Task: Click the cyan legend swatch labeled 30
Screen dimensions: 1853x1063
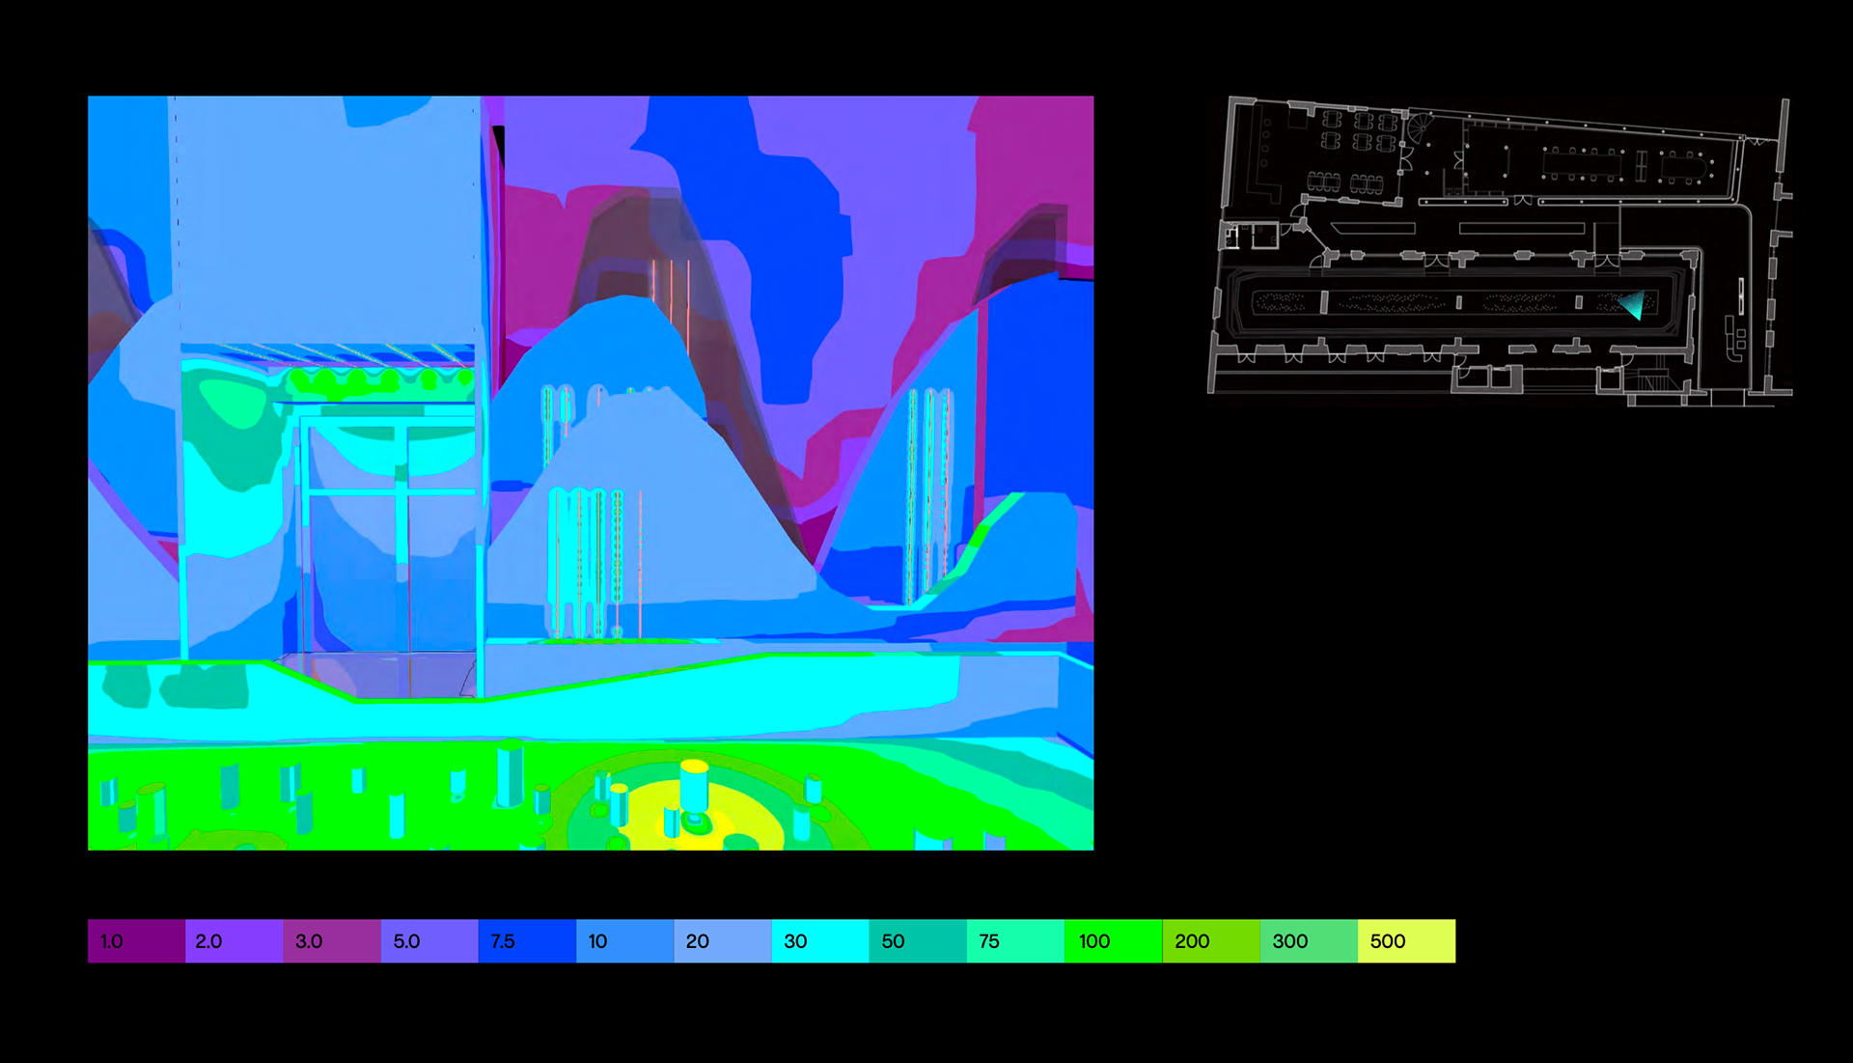Action: click(x=819, y=940)
